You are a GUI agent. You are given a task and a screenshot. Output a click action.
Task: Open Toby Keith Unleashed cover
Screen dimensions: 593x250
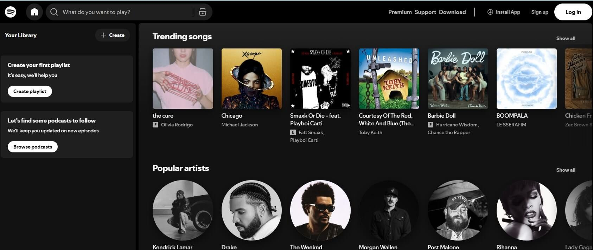[x=389, y=79]
